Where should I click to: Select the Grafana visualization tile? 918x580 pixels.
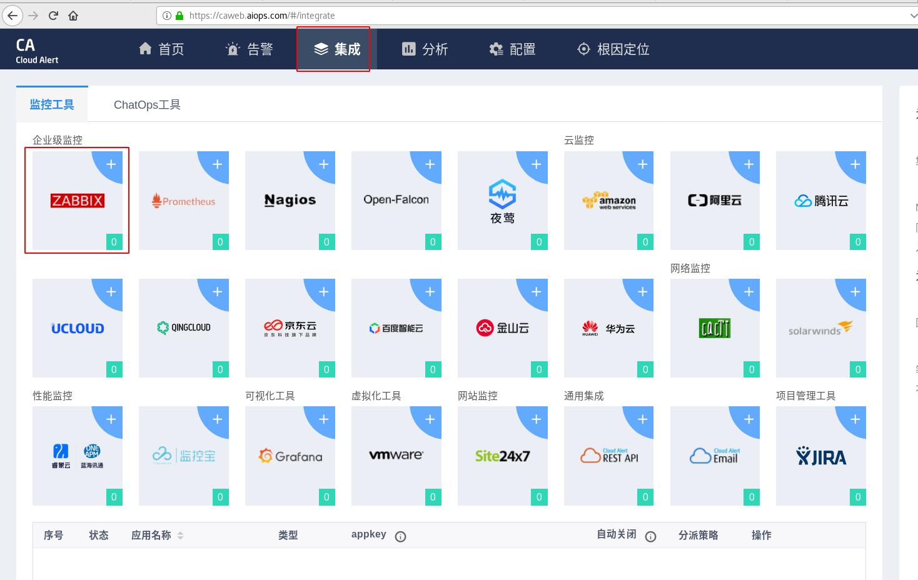click(x=290, y=456)
